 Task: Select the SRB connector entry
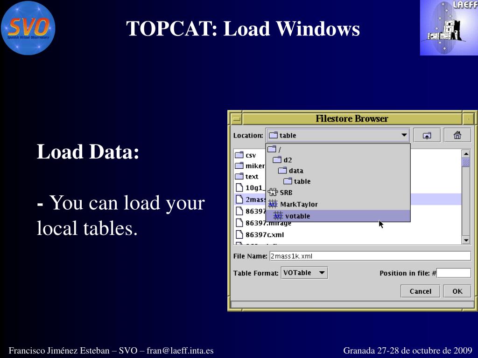tap(338, 193)
